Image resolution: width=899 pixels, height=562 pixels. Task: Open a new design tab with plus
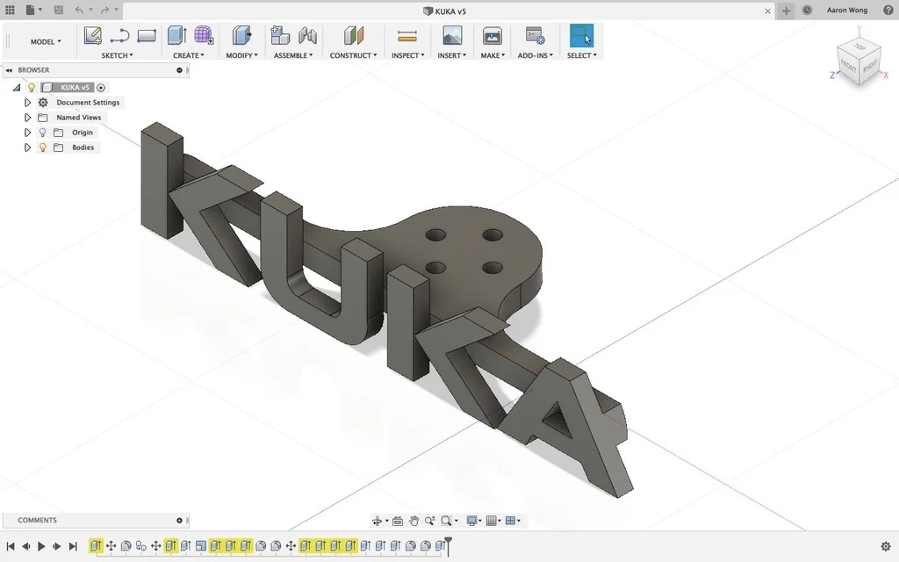coord(786,11)
